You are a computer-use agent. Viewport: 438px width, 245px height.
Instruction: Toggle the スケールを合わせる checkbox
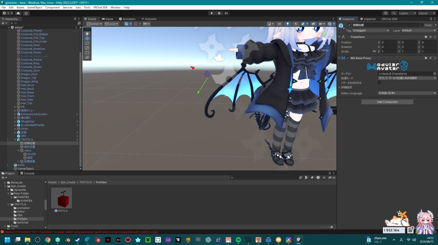tap(379, 83)
